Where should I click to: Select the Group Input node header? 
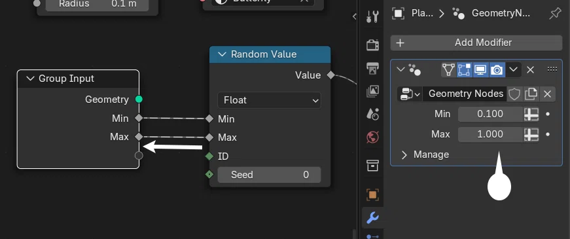78,79
